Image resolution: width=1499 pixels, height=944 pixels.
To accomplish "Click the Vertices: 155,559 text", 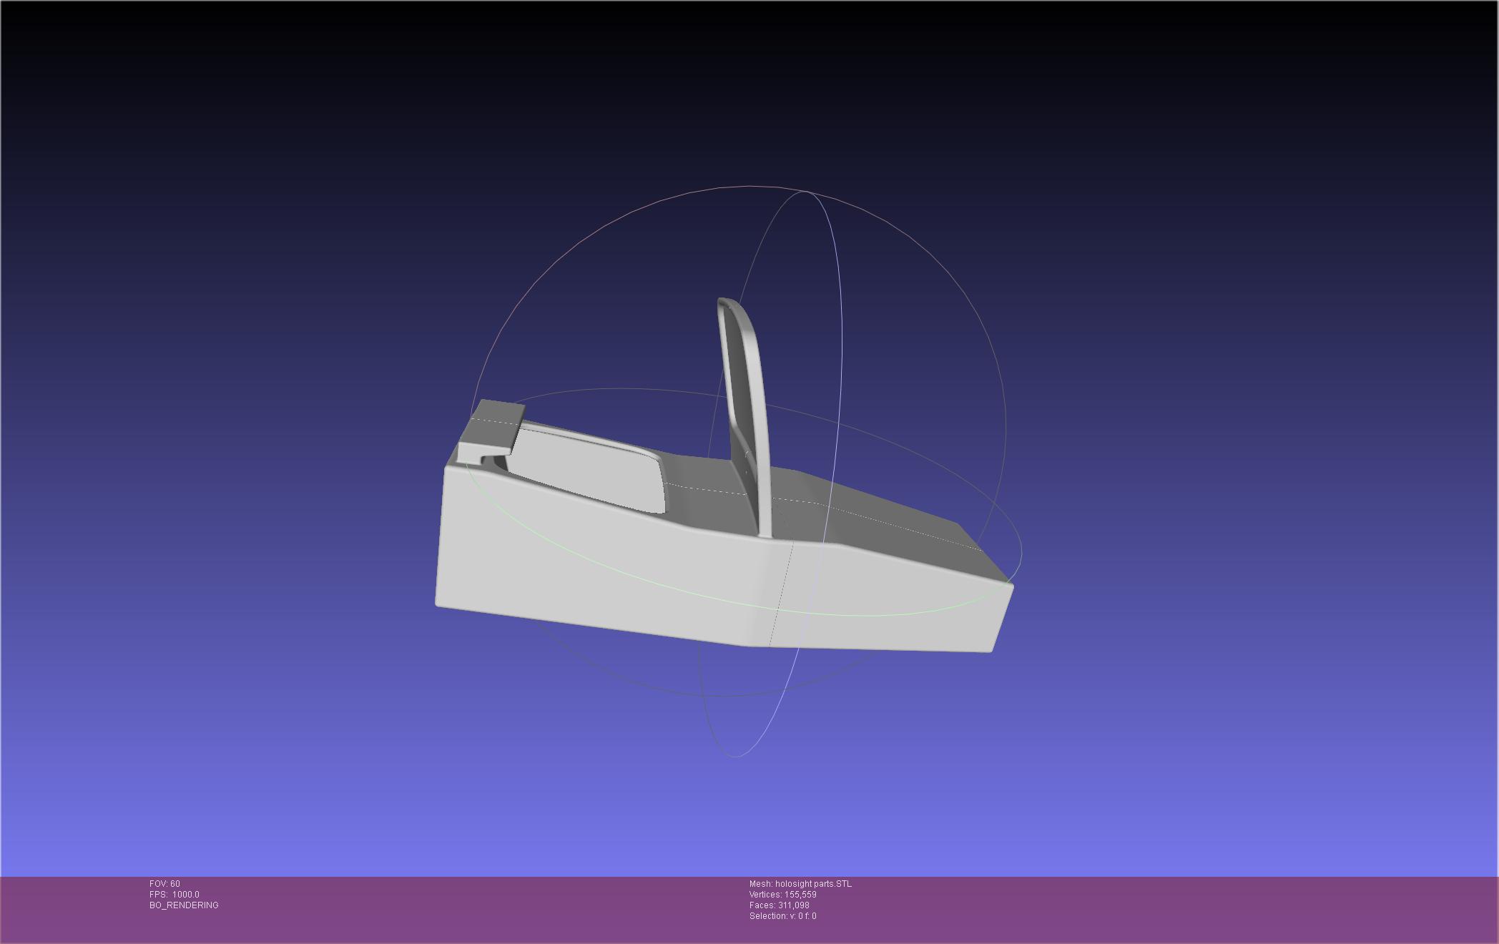I will pyautogui.click(x=782, y=895).
